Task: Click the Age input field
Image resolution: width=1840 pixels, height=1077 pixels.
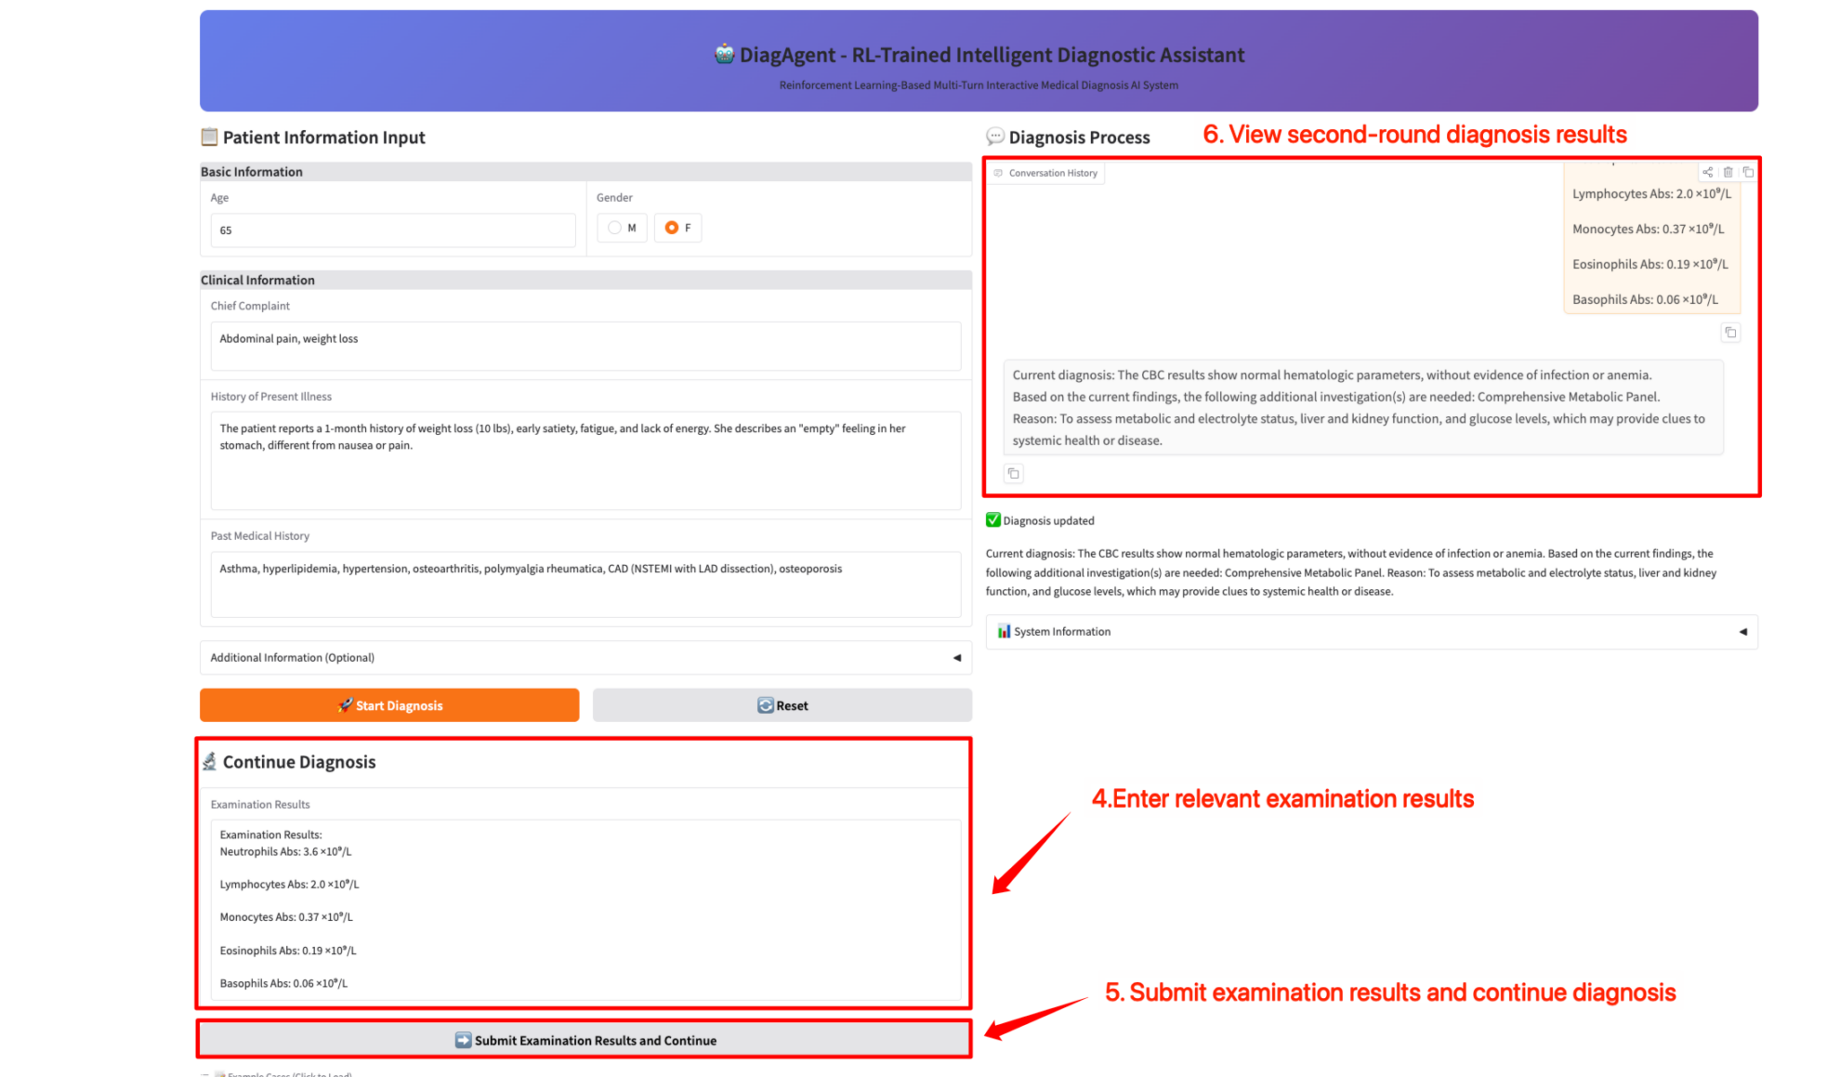Action: (x=392, y=230)
